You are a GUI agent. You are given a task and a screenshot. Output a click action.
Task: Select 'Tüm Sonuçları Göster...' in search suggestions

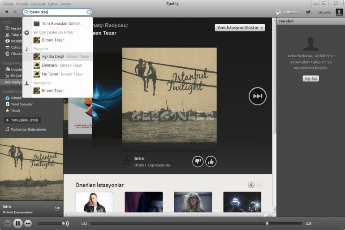58,24
